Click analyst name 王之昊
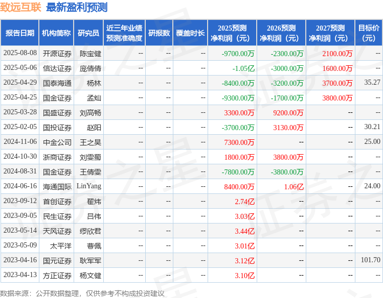The height and width of the screenshot is (298, 383). (91, 142)
